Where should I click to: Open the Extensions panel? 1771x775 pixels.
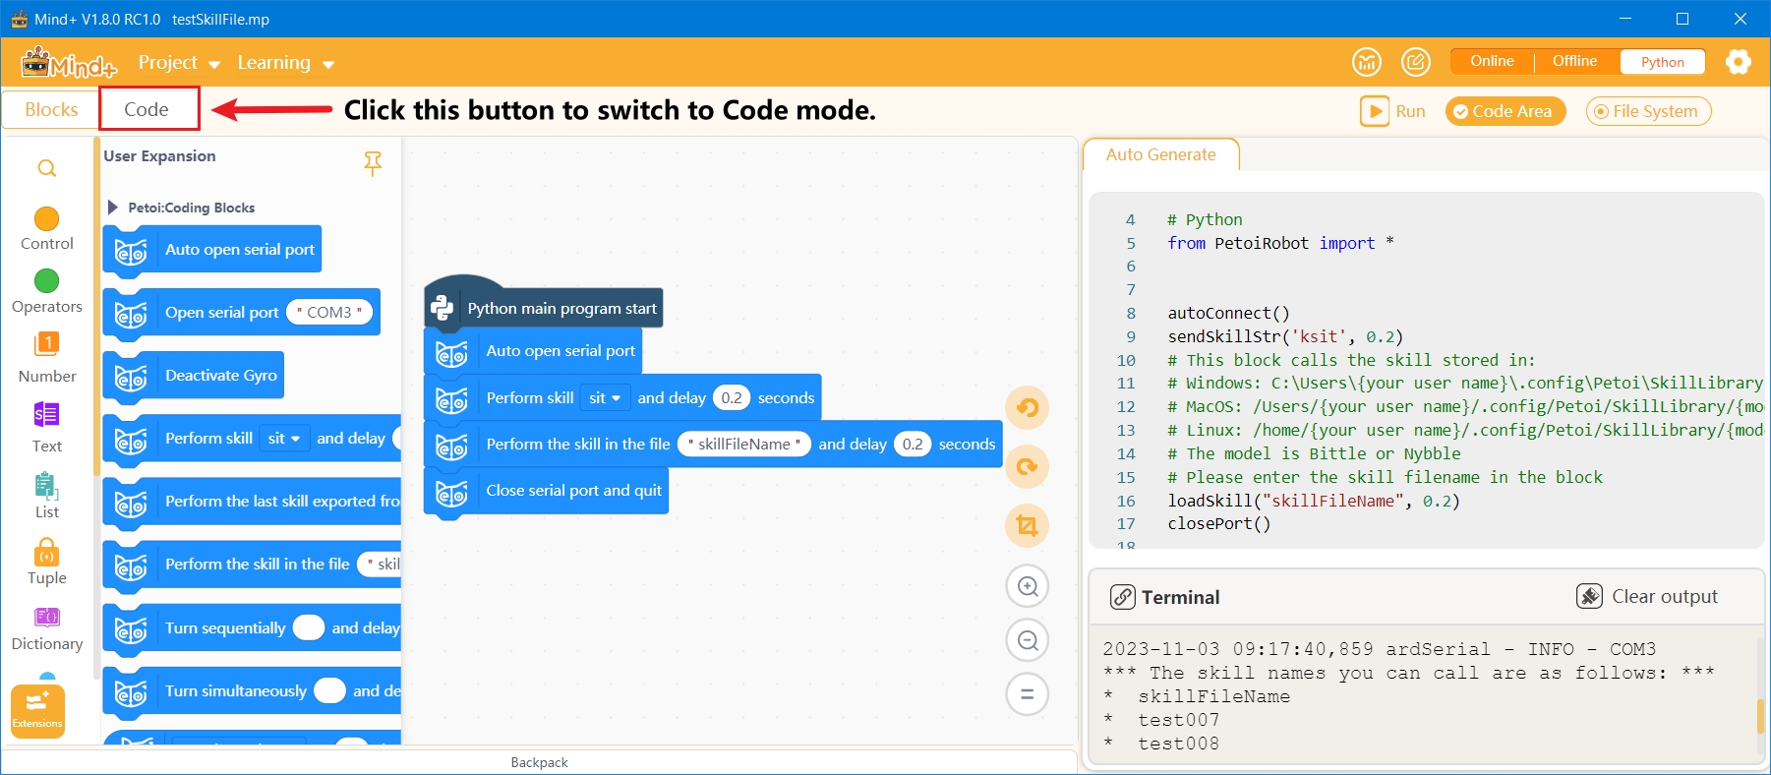[x=37, y=710]
